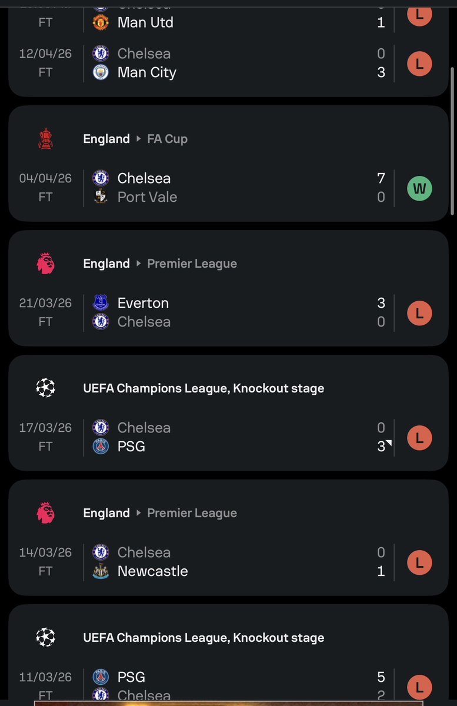Tap the Newcastle club crest
Viewport: 457px width, 706px height.
(101, 571)
